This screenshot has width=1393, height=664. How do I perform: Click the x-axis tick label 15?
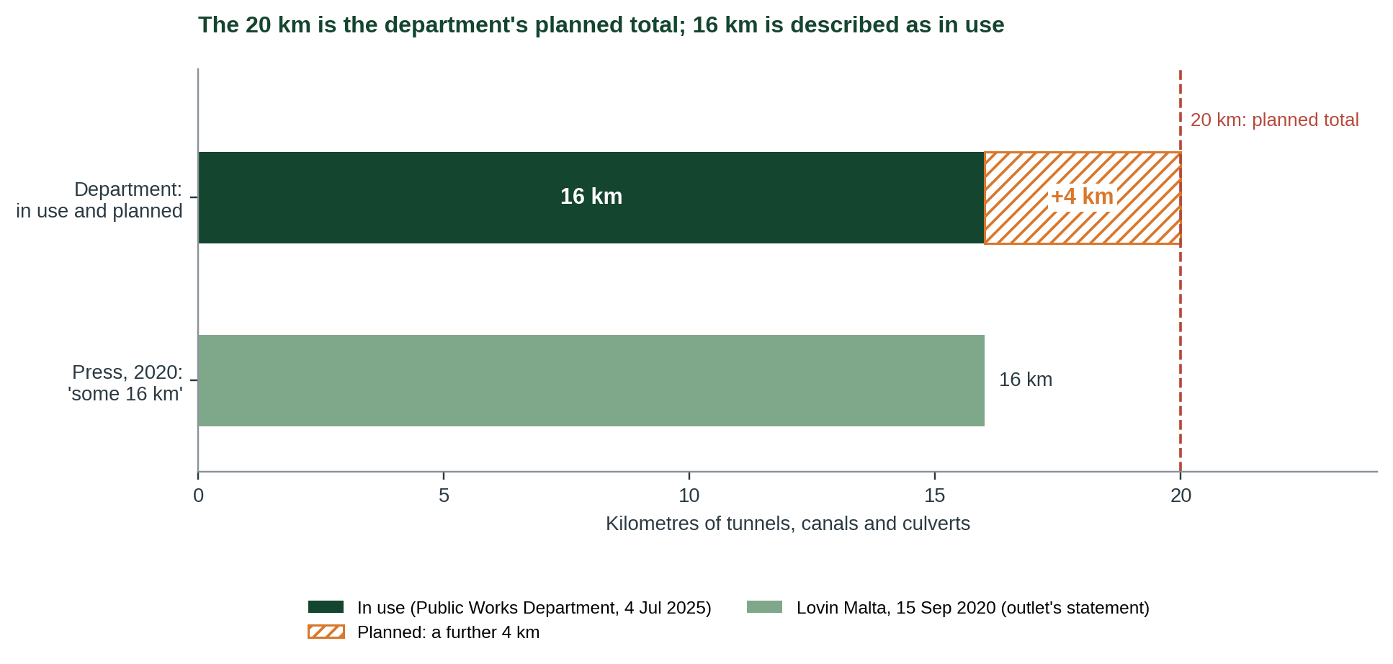click(935, 495)
